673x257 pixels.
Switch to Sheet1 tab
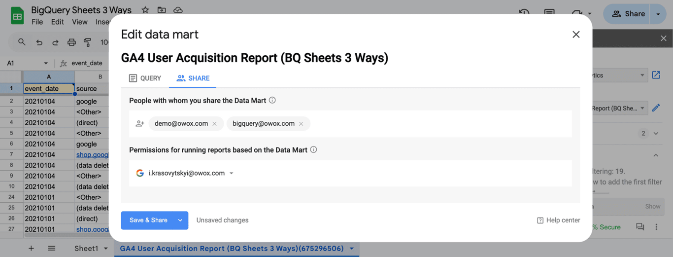coord(87,248)
